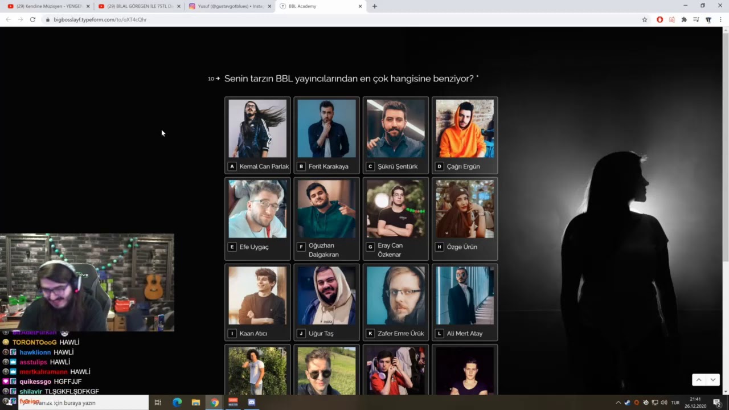Screen dimensions: 729x410
Task: Click Zafer Emre Ürük's photo
Action: click(x=396, y=296)
